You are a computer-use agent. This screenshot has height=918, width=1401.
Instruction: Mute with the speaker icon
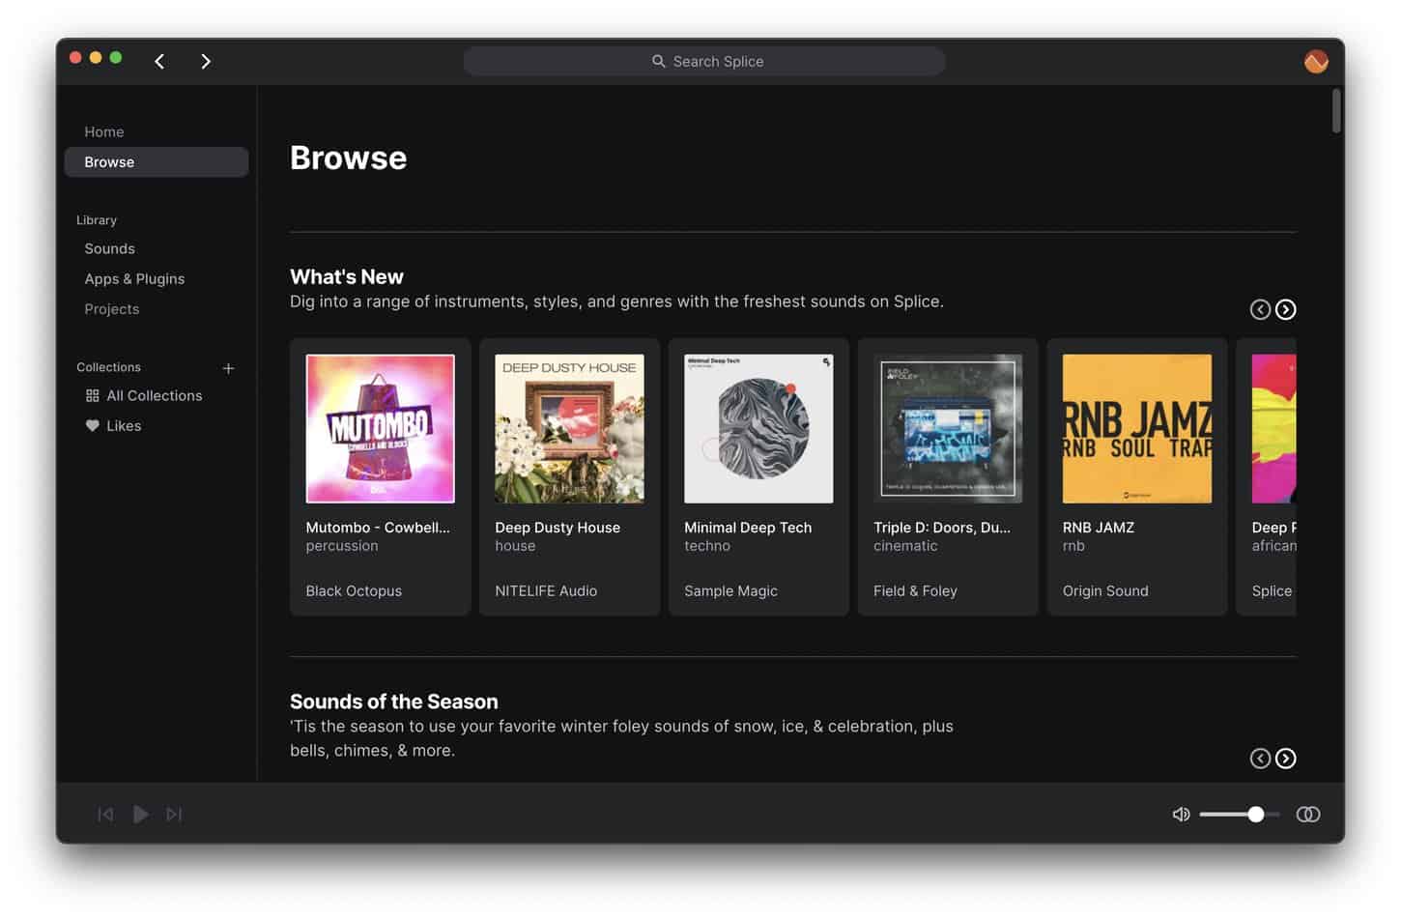click(1181, 815)
